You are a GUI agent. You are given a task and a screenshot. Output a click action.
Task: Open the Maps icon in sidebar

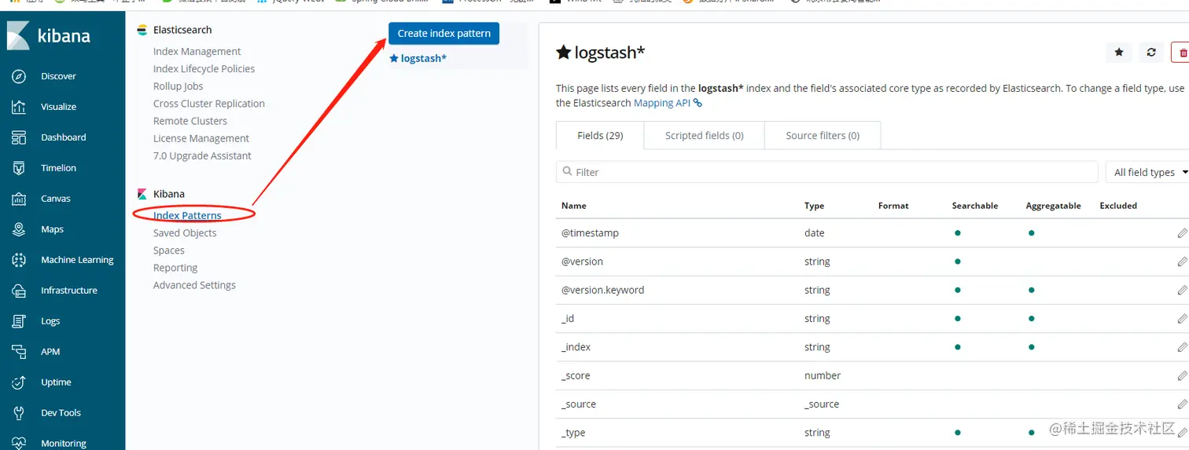[x=19, y=229]
